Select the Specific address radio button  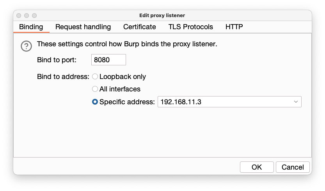tap(95, 102)
